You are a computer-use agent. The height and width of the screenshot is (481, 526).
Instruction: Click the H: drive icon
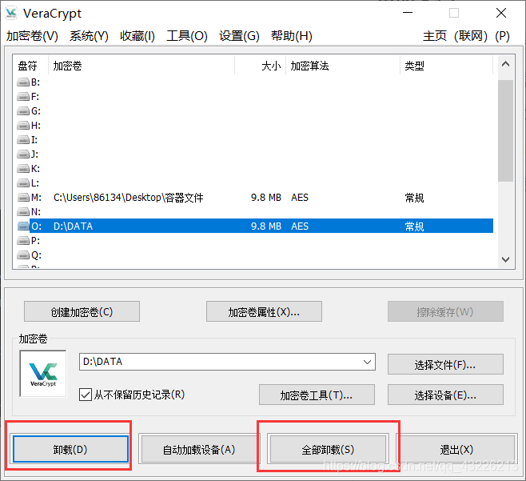pyautogui.click(x=23, y=126)
